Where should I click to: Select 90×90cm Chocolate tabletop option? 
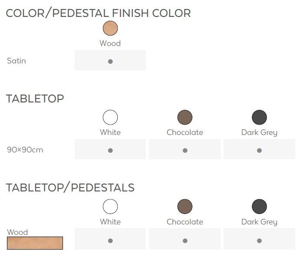point(185,151)
